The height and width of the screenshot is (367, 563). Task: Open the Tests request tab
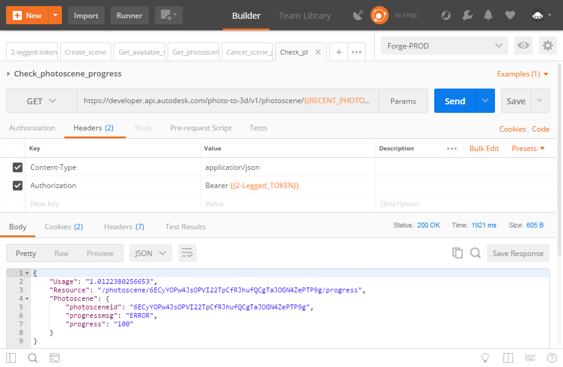(x=258, y=128)
